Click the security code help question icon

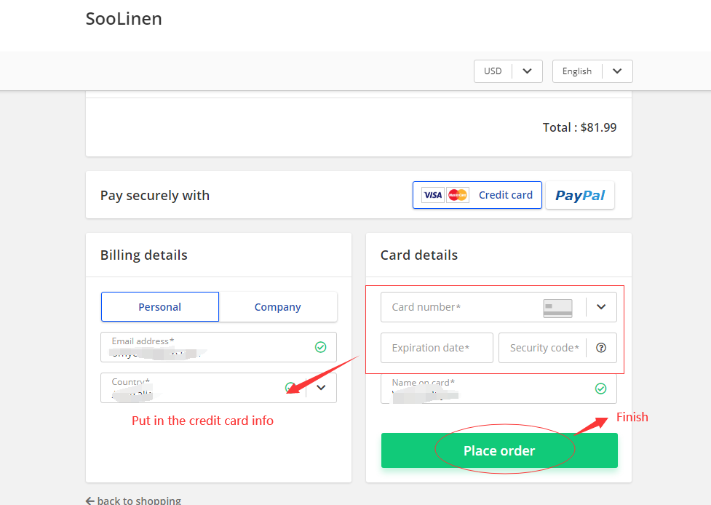(x=601, y=348)
